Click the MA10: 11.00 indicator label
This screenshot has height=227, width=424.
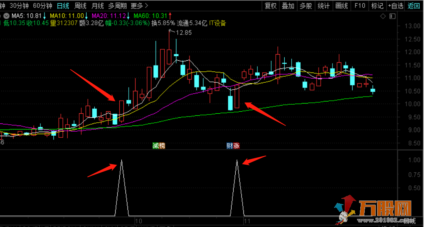pos(67,16)
